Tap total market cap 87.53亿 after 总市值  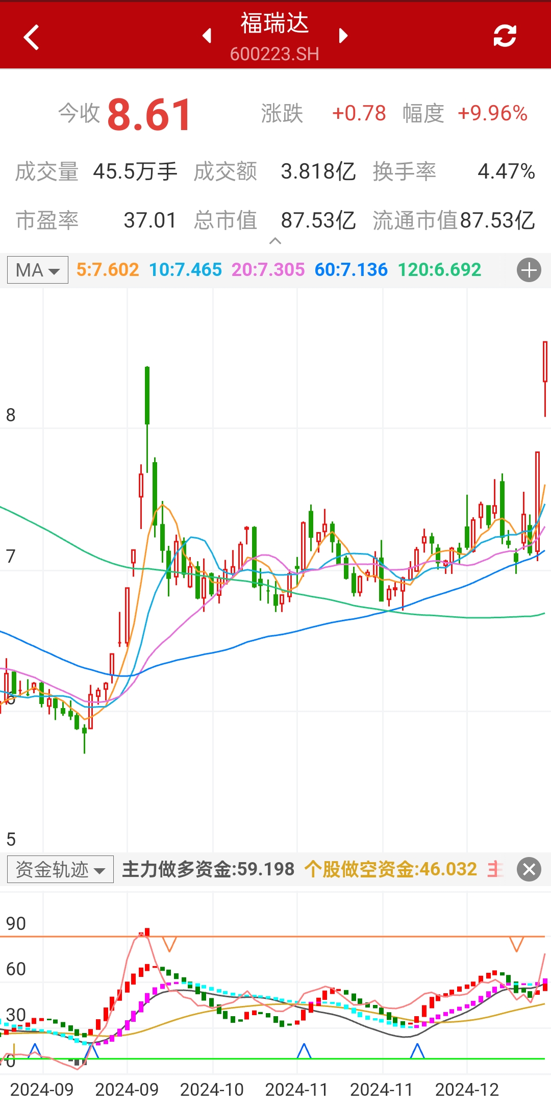[x=318, y=220]
